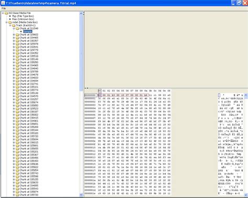Open the File menu
This screenshot has height=198, width=248.
(4, 8)
